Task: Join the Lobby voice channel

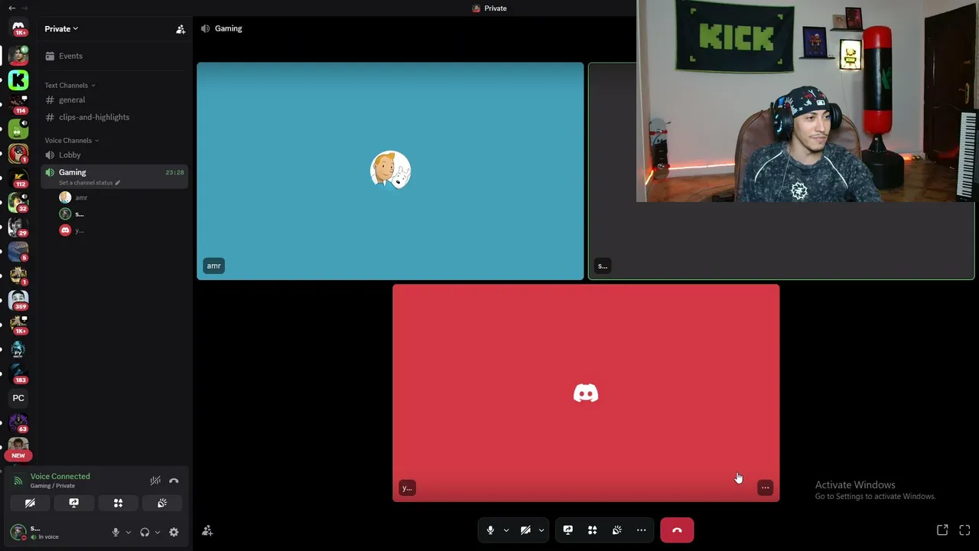Action: pyautogui.click(x=115, y=155)
